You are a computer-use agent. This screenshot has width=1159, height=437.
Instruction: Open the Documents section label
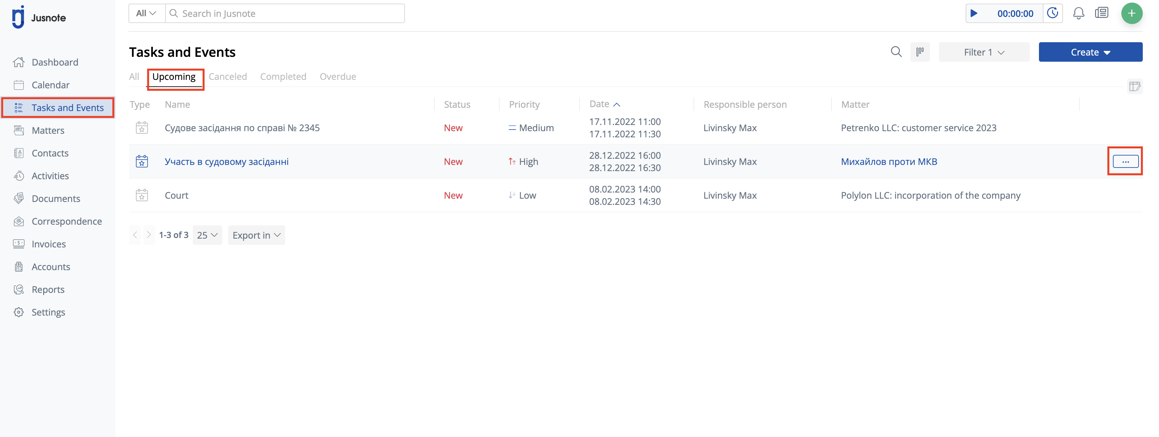(x=56, y=198)
